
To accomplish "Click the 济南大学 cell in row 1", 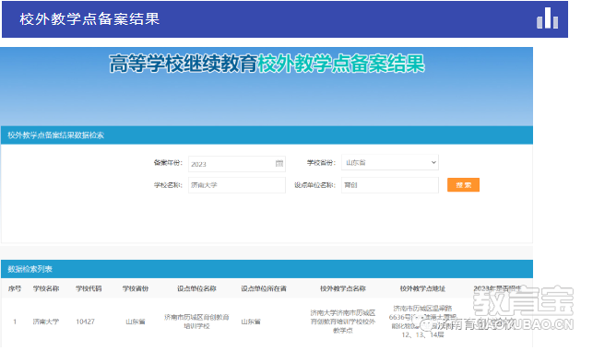I will [x=46, y=322].
